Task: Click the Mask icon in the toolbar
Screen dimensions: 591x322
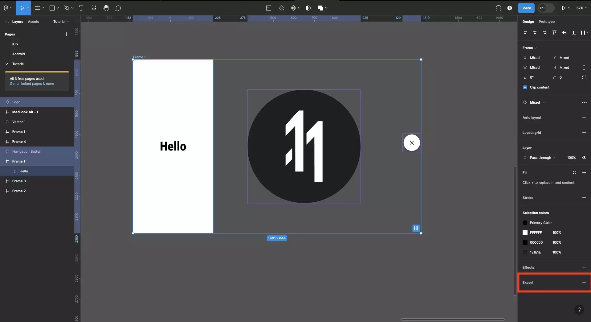Action: [308, 8]
